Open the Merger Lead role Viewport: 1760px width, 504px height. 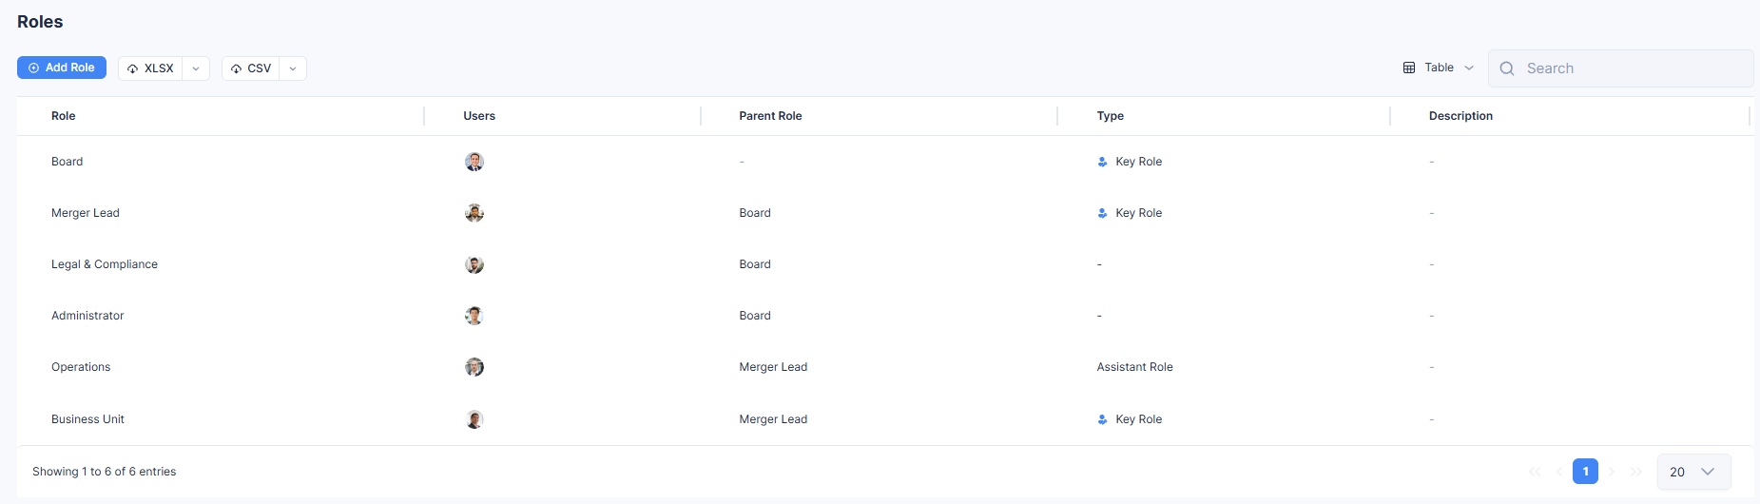[86, 213]
